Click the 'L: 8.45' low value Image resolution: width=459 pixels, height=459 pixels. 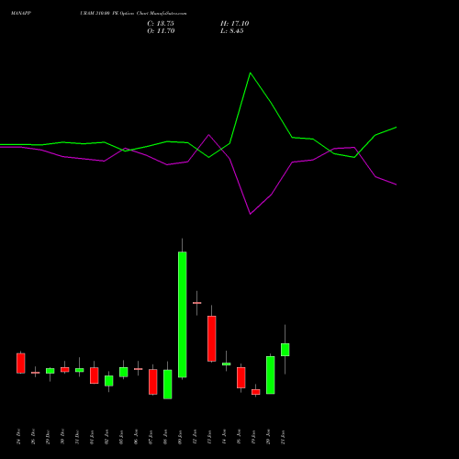click(232, 31)
